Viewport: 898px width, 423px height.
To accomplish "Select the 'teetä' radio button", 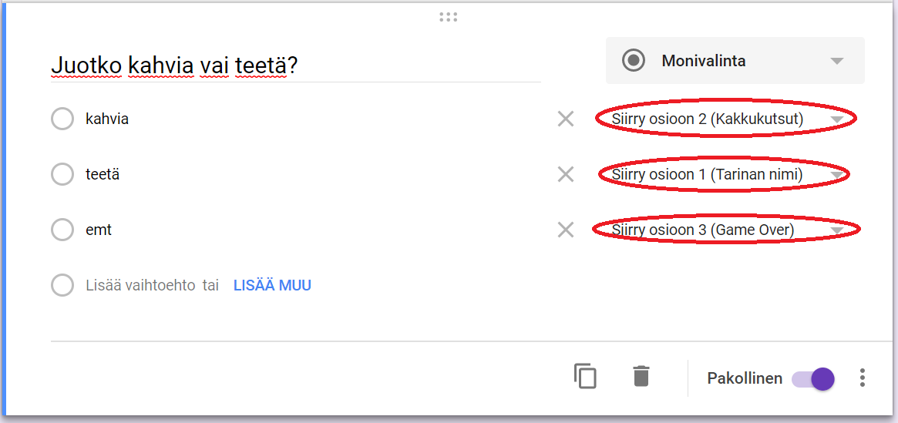I will (62, 175).
